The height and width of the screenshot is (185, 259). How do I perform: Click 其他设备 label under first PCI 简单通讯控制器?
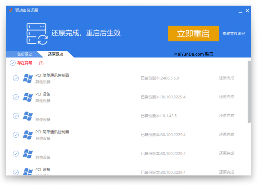tap(43, 82)
